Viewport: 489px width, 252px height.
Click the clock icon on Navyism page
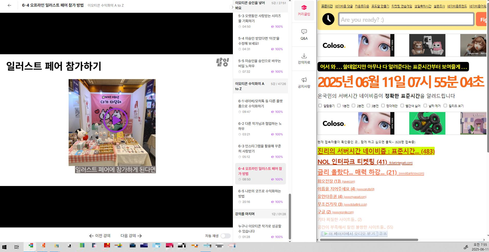tap(328, 19)
